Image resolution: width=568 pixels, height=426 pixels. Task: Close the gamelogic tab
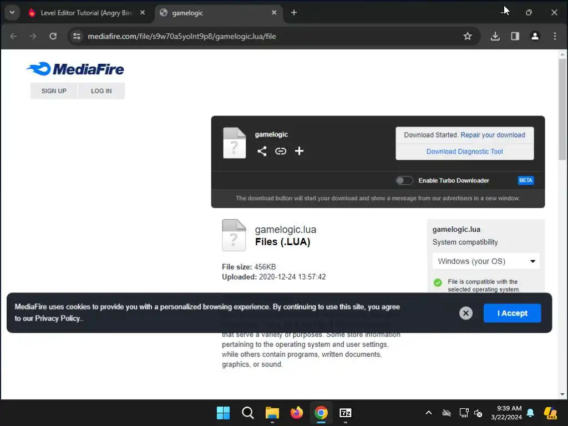point(274,13)
